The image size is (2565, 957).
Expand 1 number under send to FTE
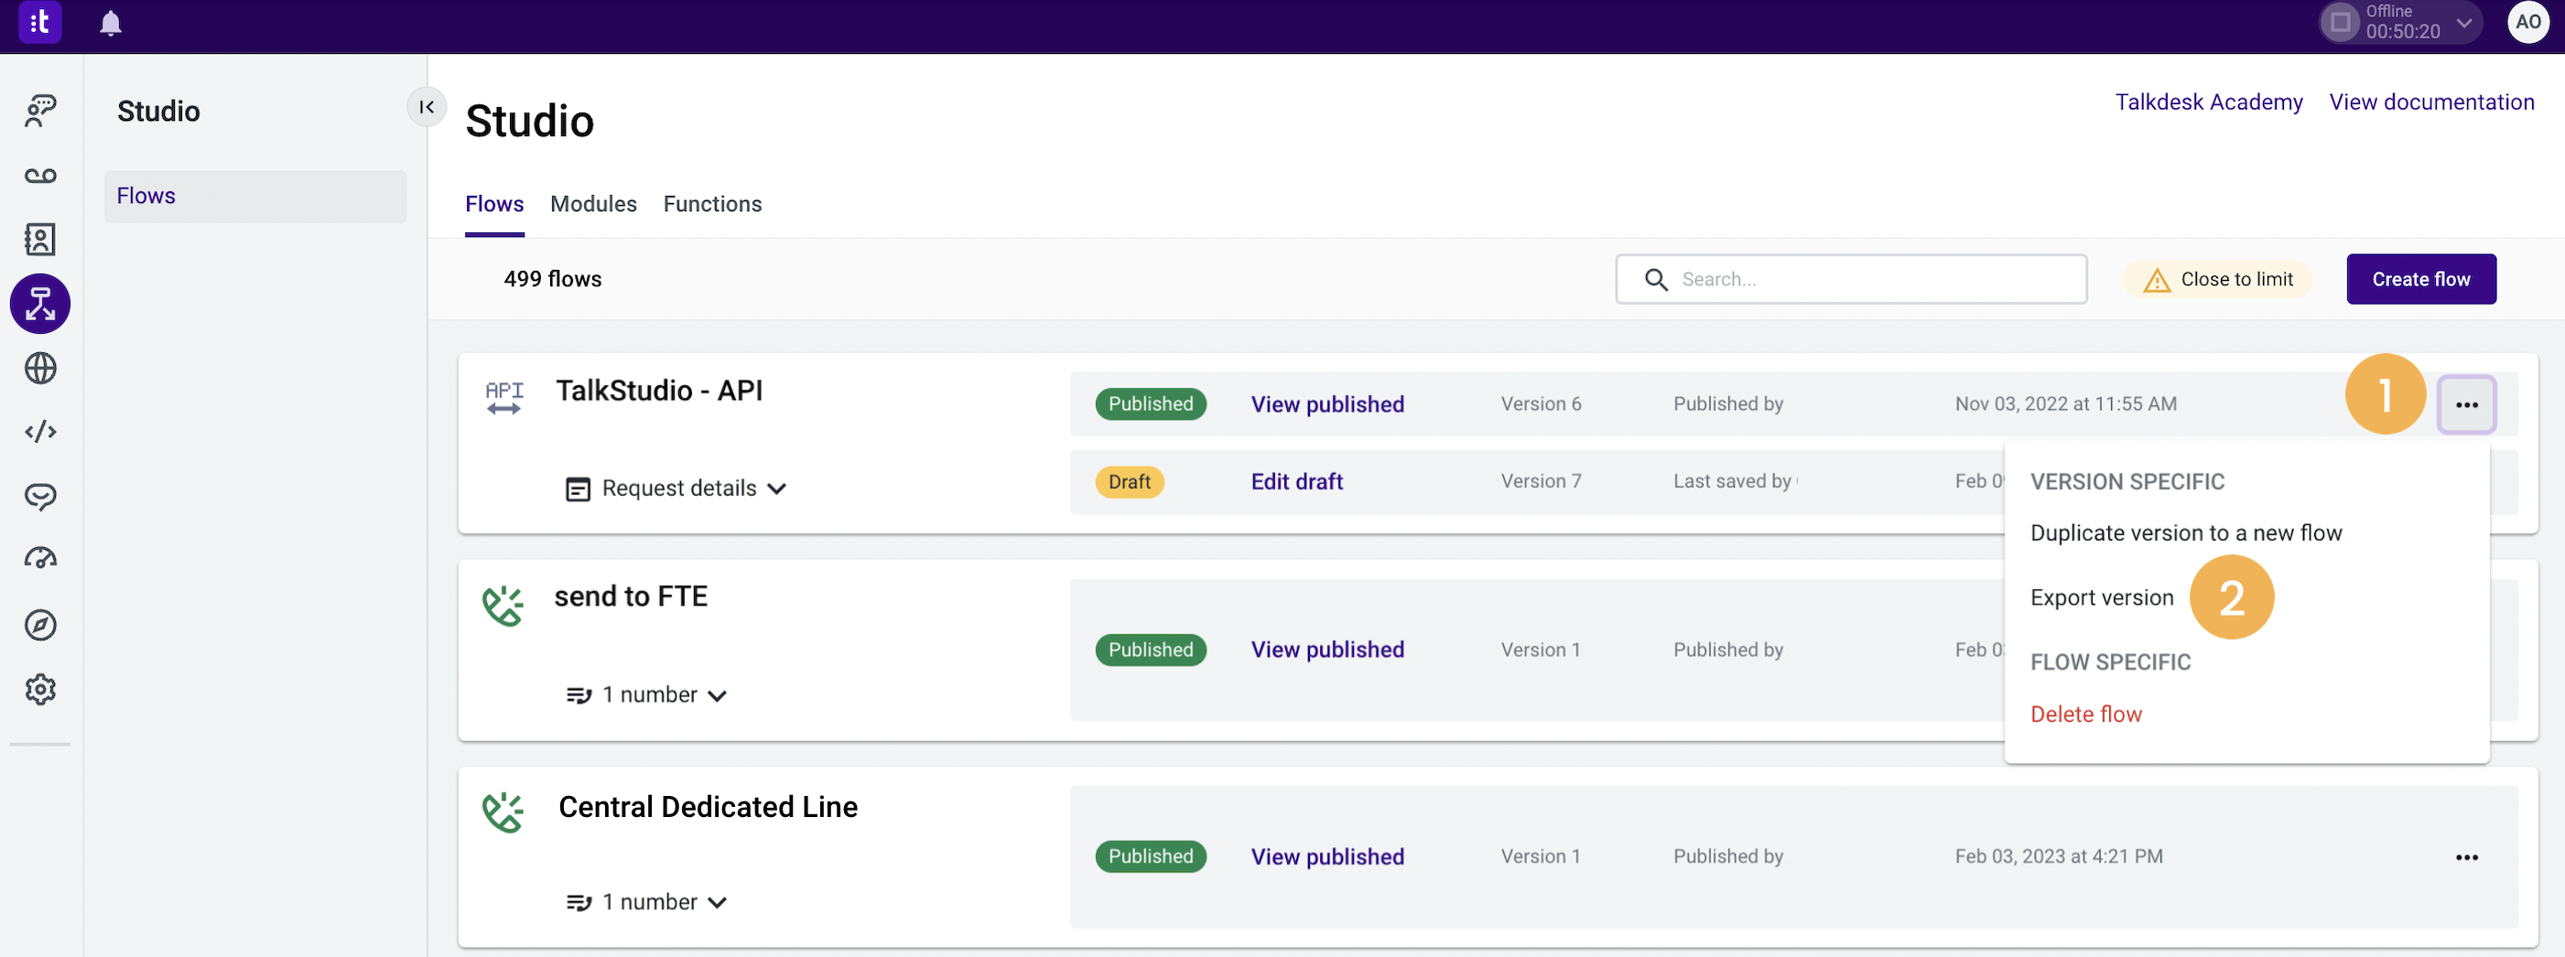click(x=646, y=695)
